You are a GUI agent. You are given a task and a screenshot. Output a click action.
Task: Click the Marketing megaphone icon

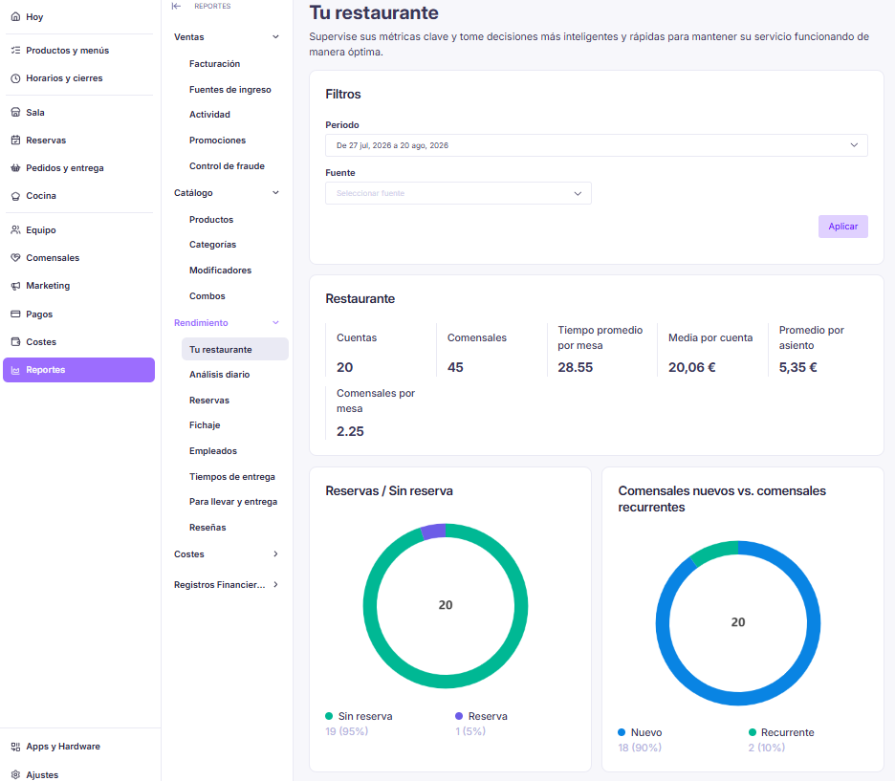pyautogui.click(x=15, y=286)
